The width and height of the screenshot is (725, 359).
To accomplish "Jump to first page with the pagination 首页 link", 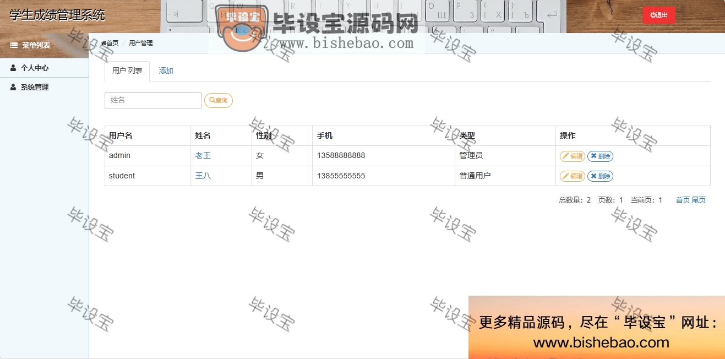I will [x=683, y=200].
